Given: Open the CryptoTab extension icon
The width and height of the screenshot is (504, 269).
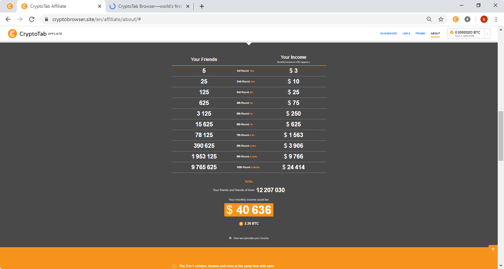Looking at the screenshot, I should [456, 19].
